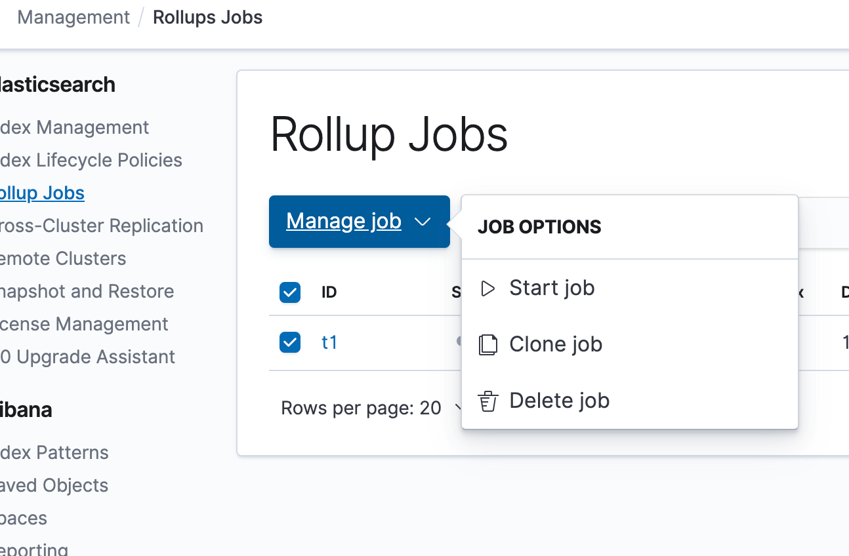
Task: Open Index Management in the sidebar
Action: 74,127
